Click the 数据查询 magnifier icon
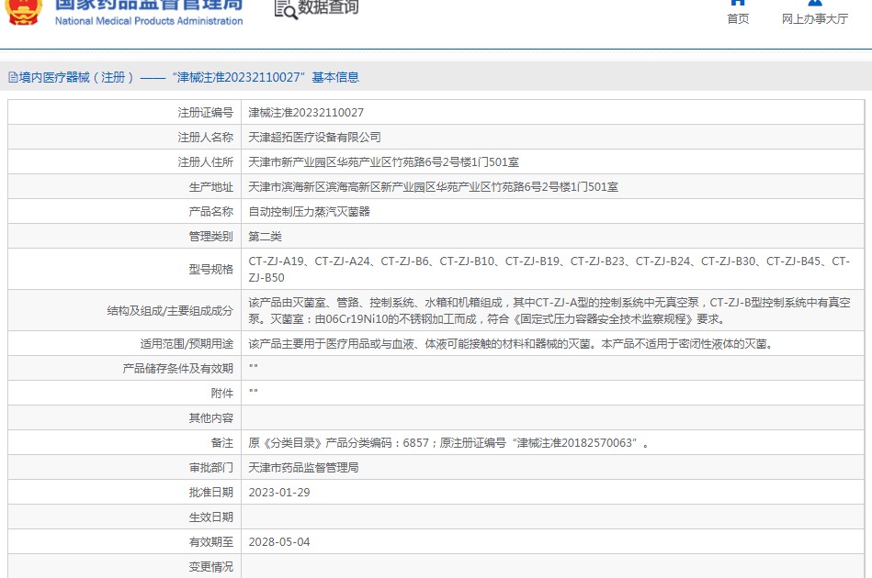The height and width of the screenshot is (578, 872). [x=286, y=8]
